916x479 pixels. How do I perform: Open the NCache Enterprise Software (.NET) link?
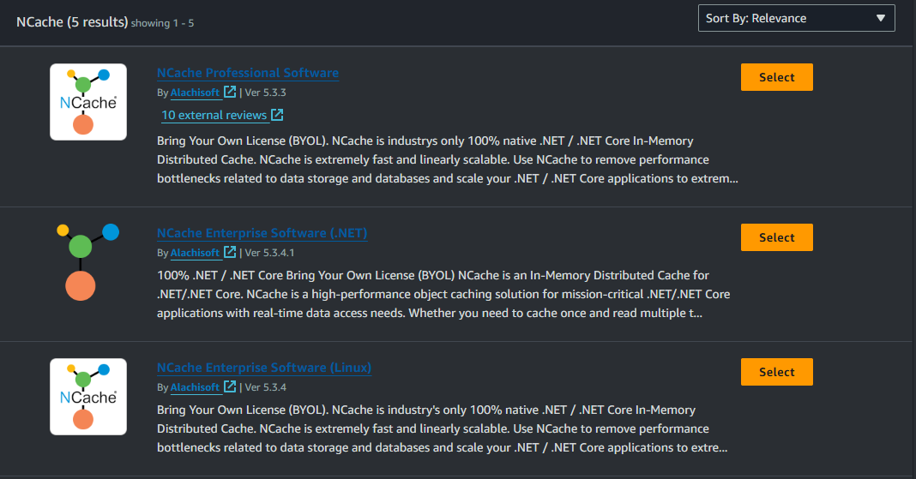pos(262,233)
